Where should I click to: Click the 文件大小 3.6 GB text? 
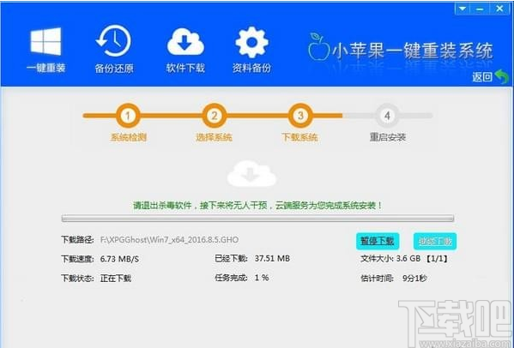coord(390,259)
